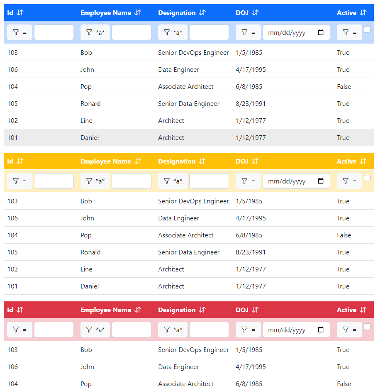378x391 pixels.
Task: Click the Designation header in the blue table
Action: tap(178, 13)
